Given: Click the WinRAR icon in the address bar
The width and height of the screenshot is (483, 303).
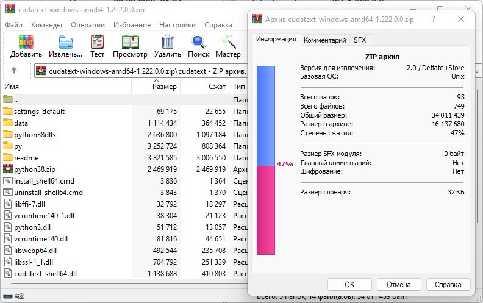Looking at the screenshot, I should click(x=41, y=71).
